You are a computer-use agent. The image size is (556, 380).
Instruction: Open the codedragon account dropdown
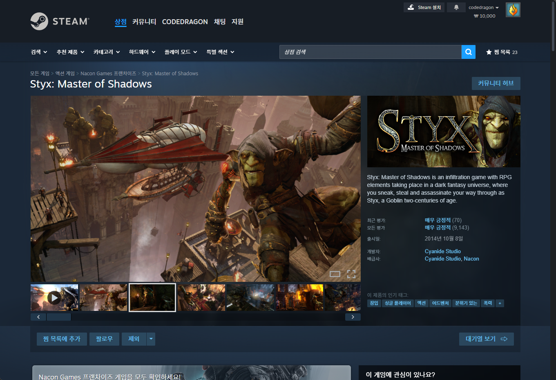click(x=484, y=7)
